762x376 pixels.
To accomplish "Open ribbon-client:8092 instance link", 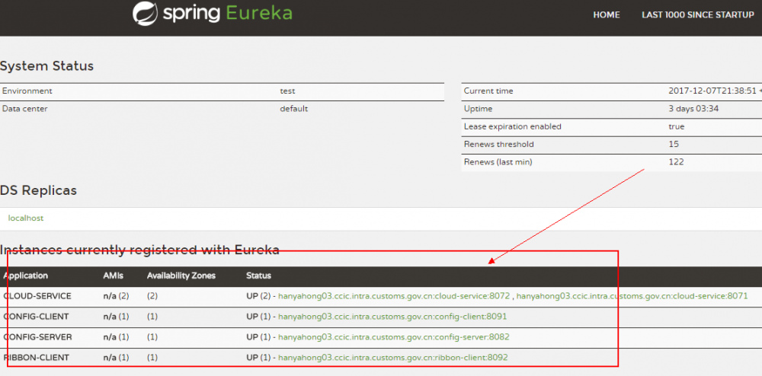I will (392, 358).
